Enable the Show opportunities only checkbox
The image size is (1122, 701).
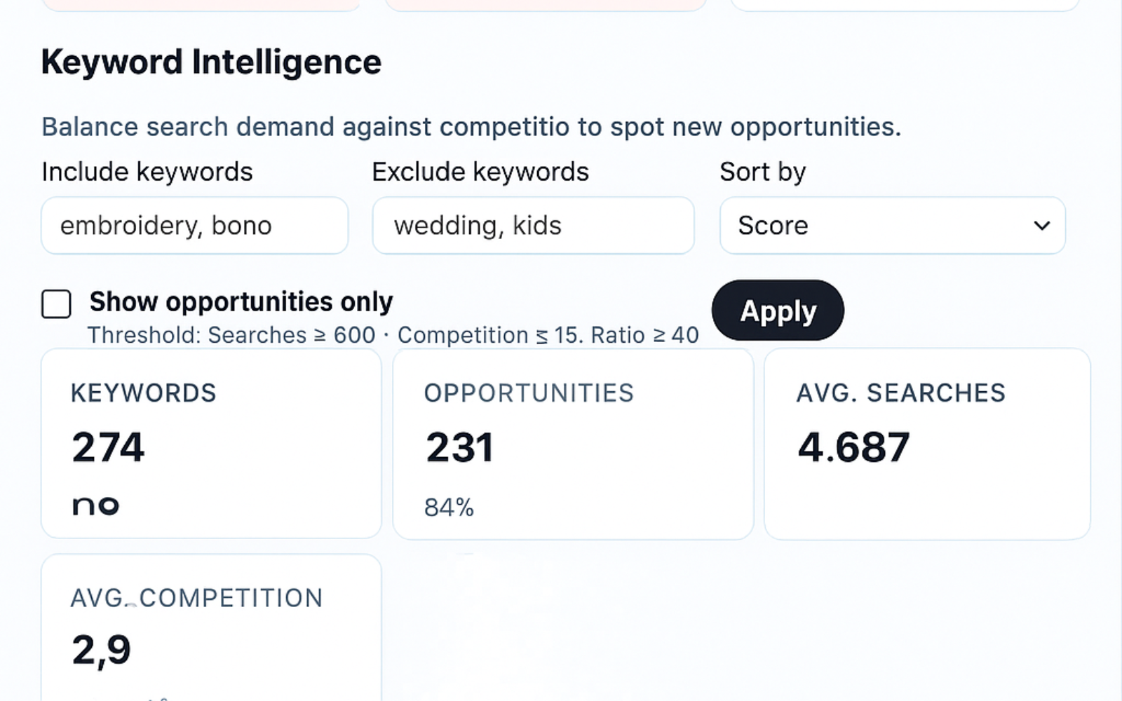coord(56,304)
